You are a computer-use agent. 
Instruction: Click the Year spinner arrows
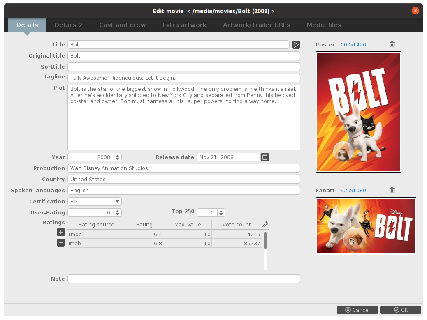coord(118,157)
